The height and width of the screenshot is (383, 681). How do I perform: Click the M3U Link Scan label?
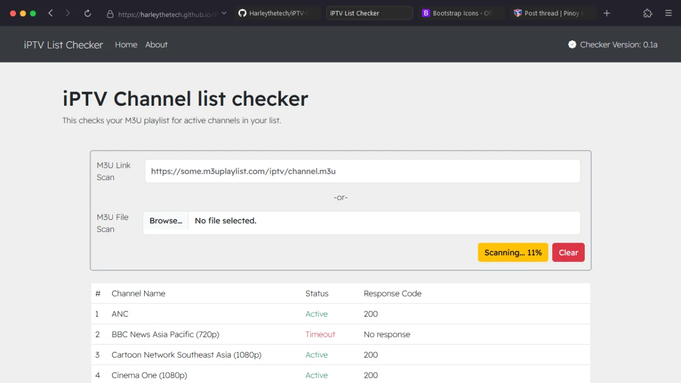coord(114,171)
